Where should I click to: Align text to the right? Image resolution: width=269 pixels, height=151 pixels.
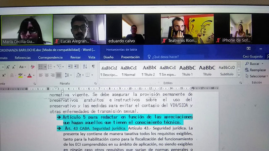52,75
